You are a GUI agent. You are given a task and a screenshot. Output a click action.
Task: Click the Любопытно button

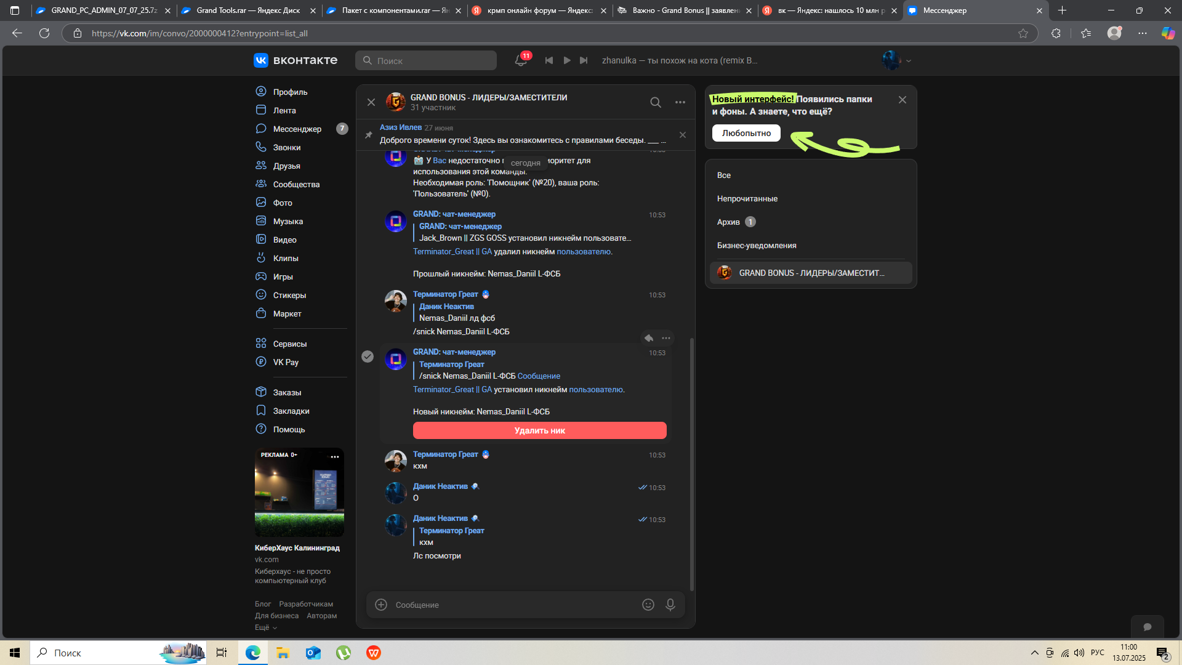(x=746, y=133)
